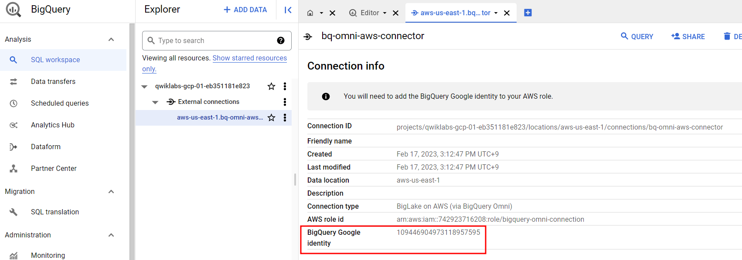Select the Created date value
This screenshot has height=260, width=742.
pos(448,154)
